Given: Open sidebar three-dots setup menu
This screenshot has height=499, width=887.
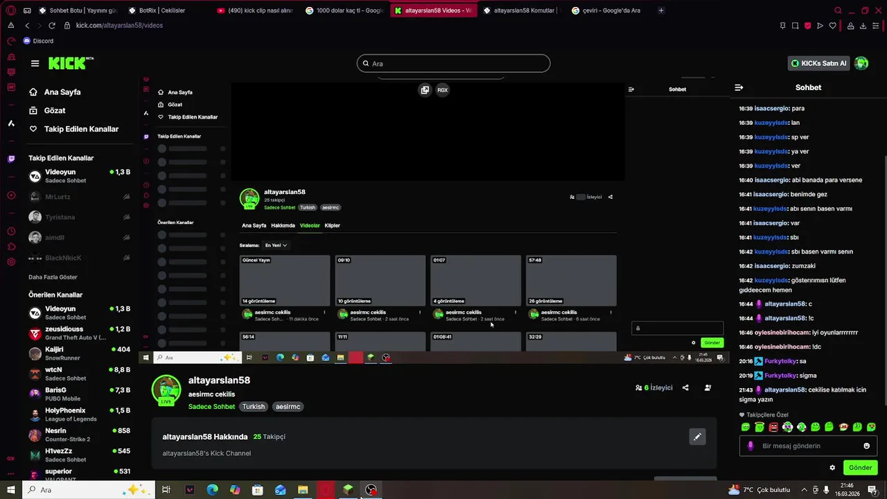Looking at the screenshot, I should 11,474.
